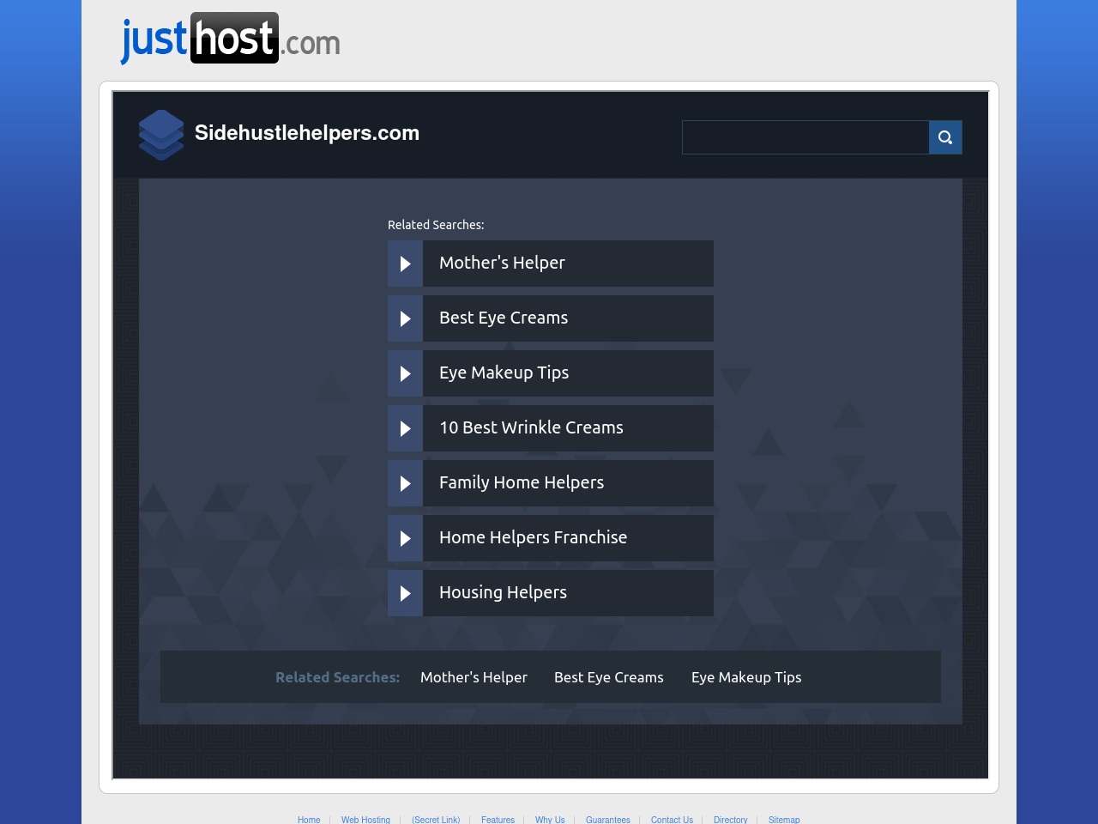Open the Directory footer link

(730, 820)
